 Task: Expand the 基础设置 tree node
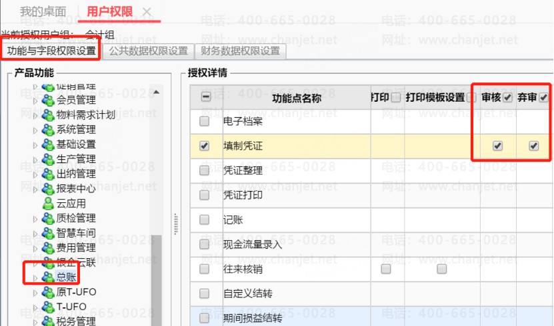(35, 144)
